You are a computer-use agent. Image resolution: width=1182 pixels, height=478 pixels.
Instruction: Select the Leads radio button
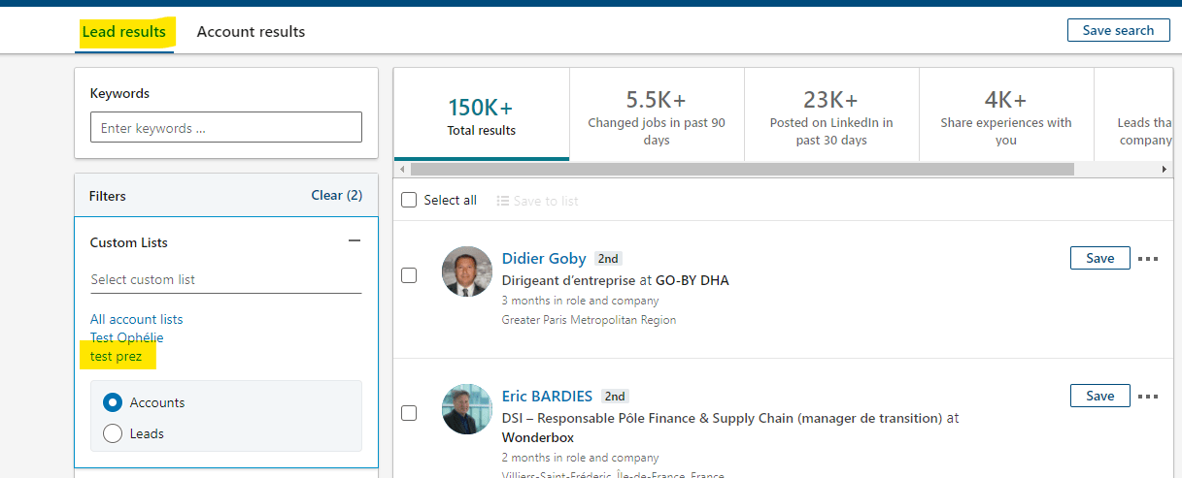[x=113, y=433]
